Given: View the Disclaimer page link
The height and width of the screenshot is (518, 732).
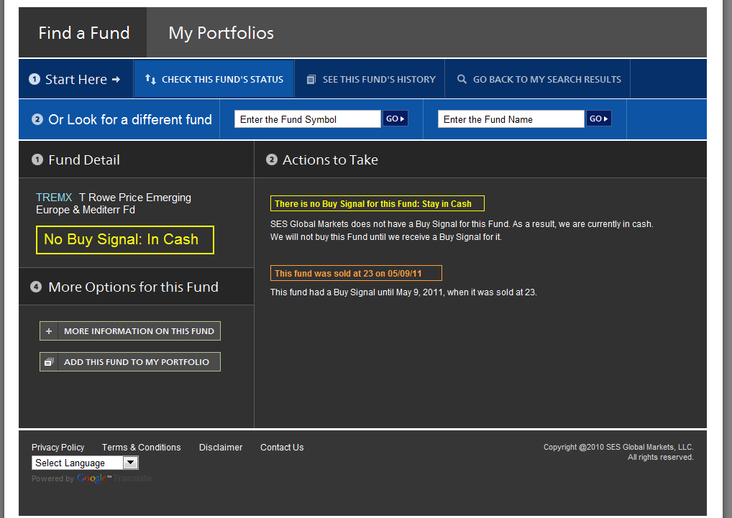Looking at the screenshot, I should pyautogui.click(x=221, y=448).
